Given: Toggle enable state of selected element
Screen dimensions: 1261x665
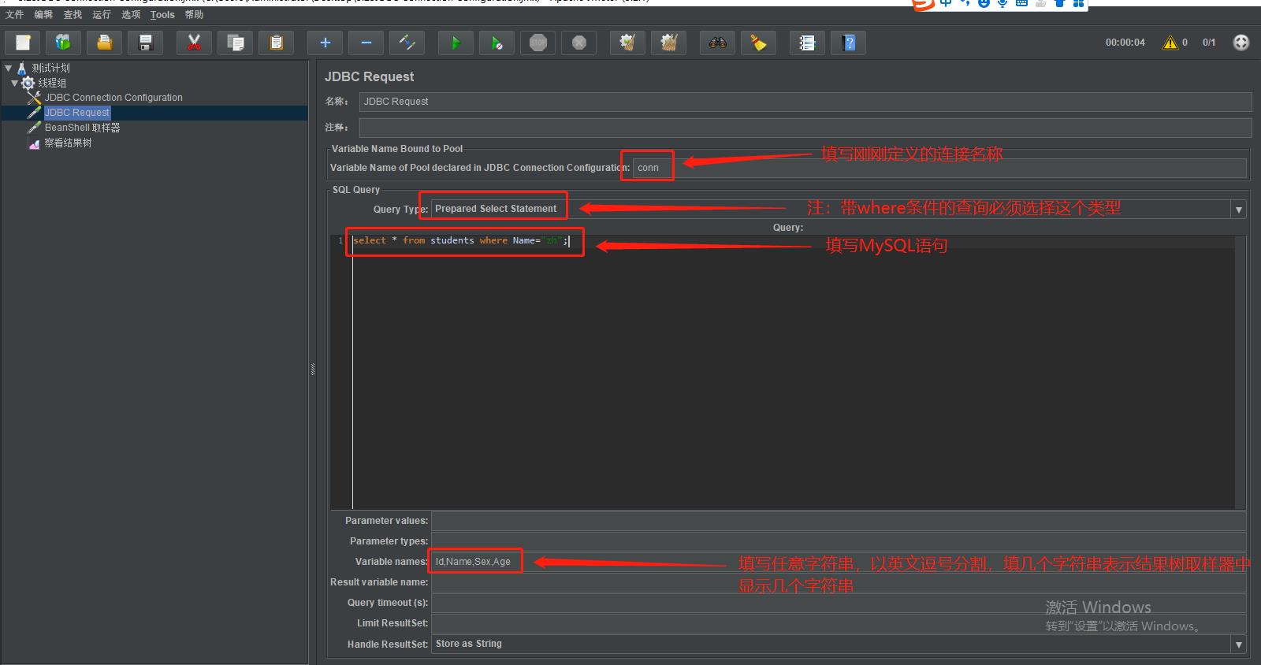Looking at the screenshot, I should pyautogui.click(x=407, y=43).
